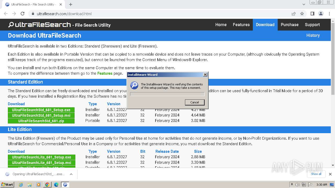Show hidden system tray icons

(x=292, y=185)
